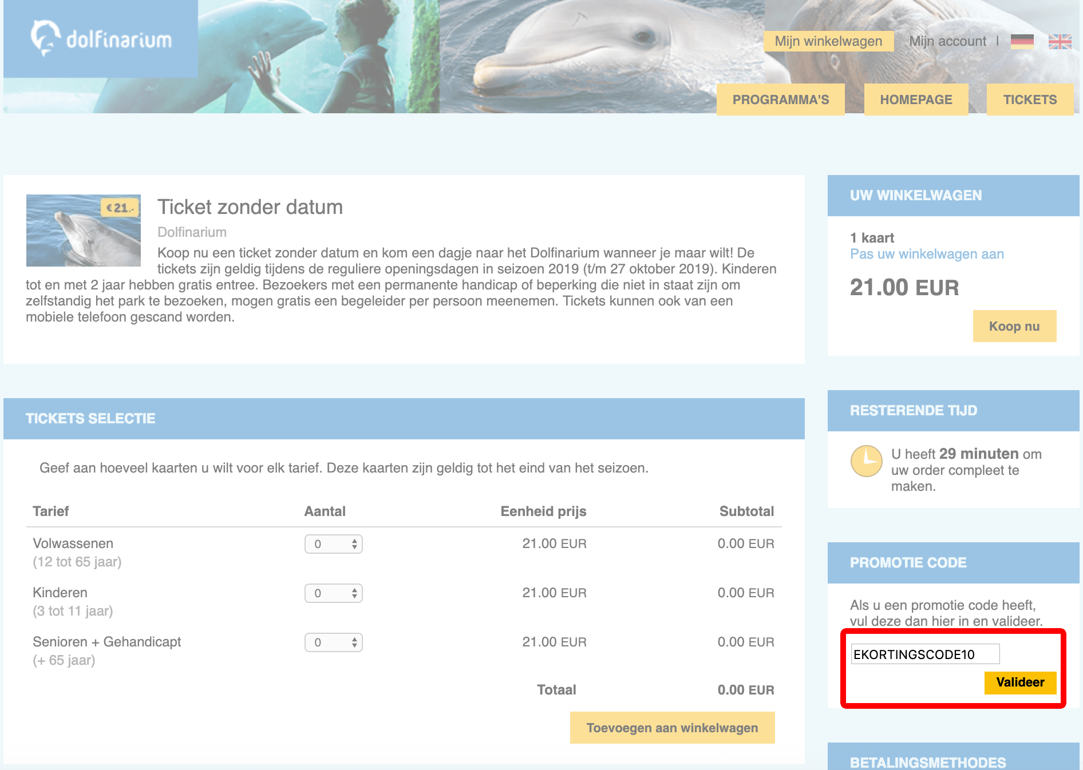The width and height of the screenshot is (1083, 770).
Task: Switch language to English flag
Action: (1060, 41)
